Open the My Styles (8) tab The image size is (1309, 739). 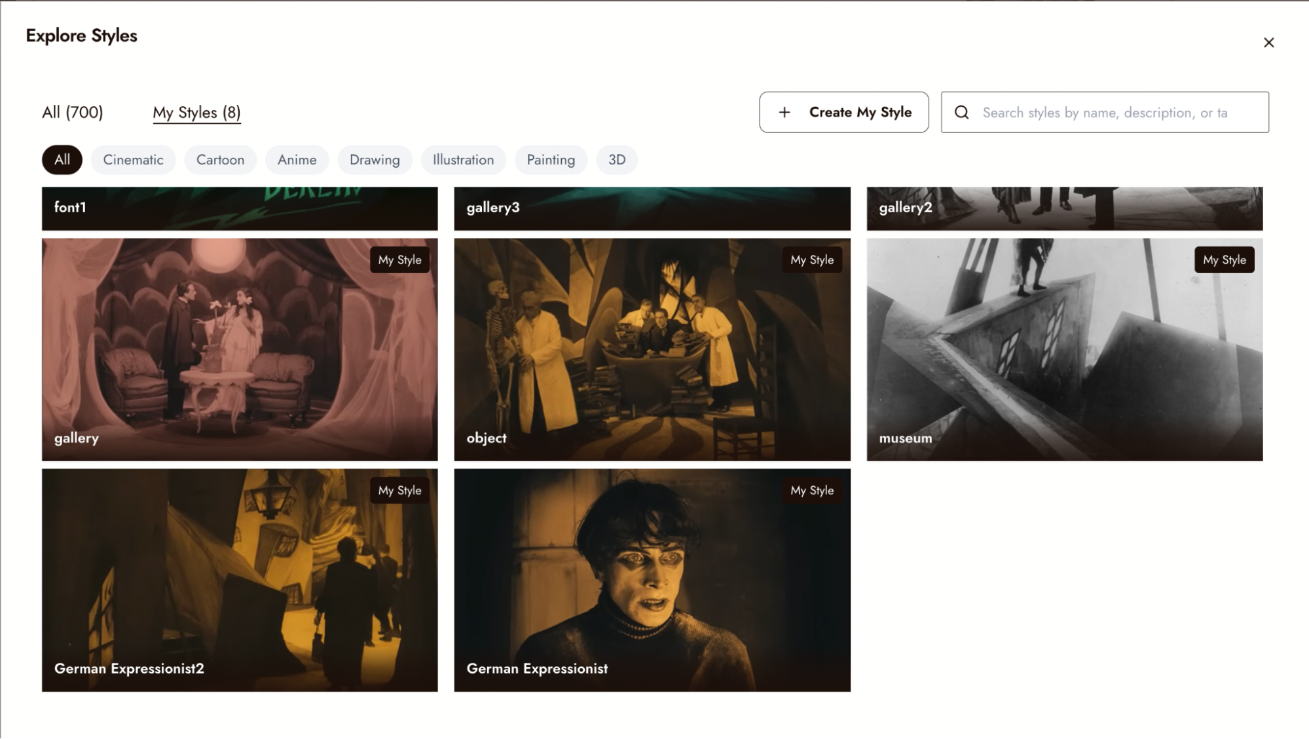coord(196,113)
